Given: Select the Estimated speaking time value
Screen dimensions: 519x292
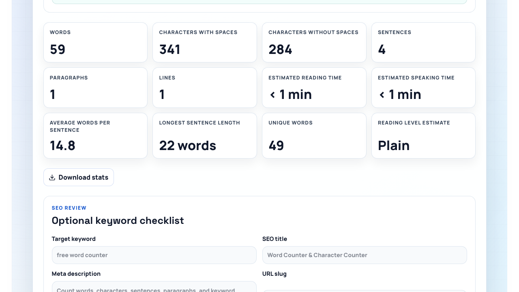Looking at the screenshot, I should click(x=399, y=94).
